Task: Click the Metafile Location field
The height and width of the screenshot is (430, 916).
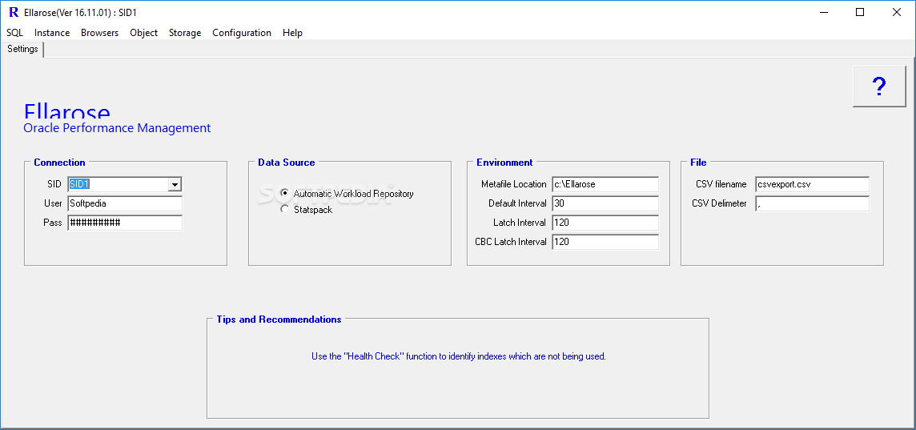Action: 605,184
